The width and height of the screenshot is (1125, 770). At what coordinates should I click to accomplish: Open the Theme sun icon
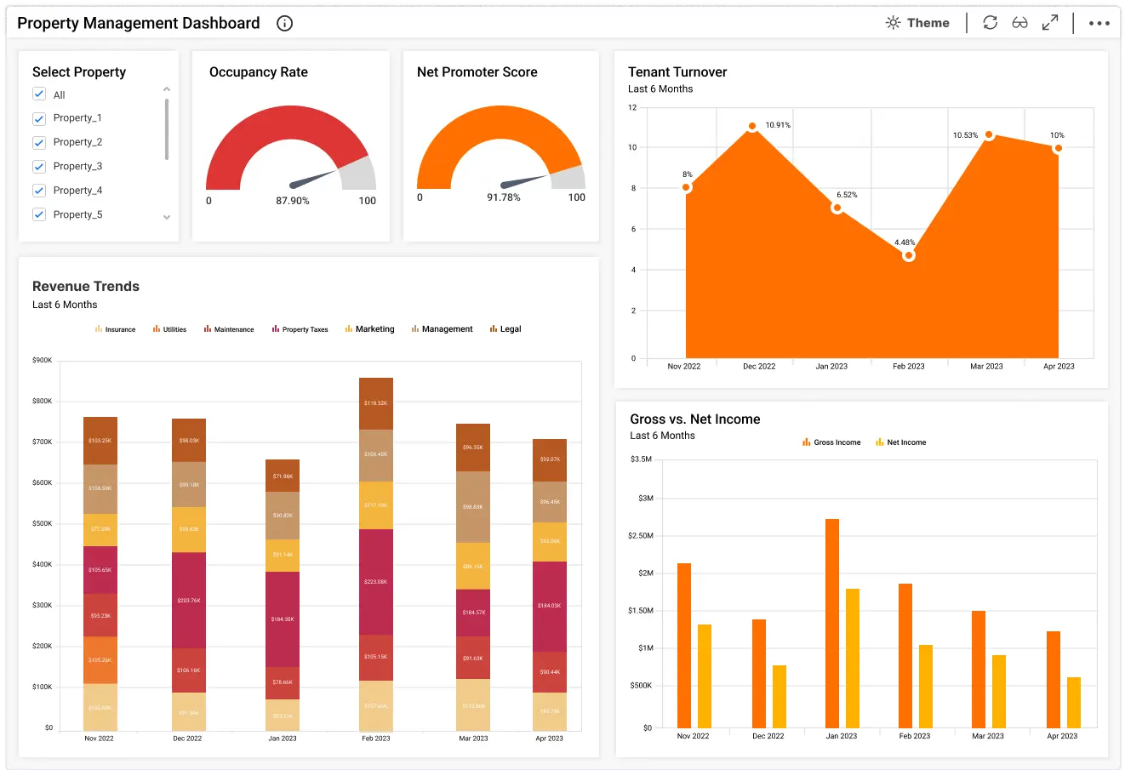pos(893,23)
